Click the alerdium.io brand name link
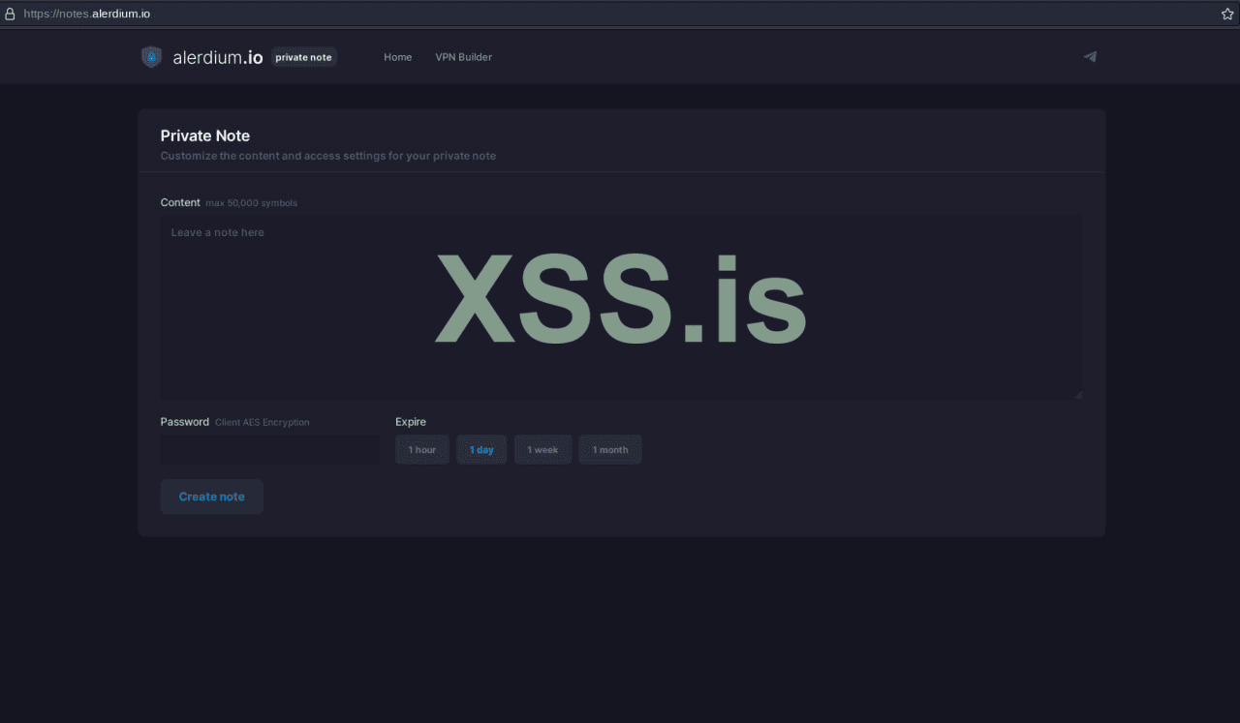The height and width of the screenshot is (723, 1240). (218, 57)
